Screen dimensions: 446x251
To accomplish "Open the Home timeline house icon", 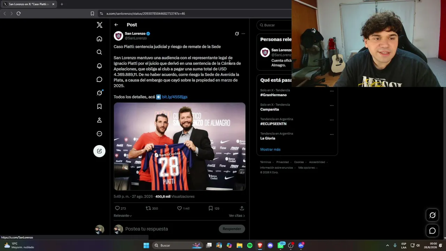I will coord(99,39).
